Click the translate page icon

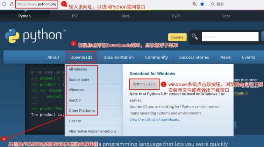point(195,4)
